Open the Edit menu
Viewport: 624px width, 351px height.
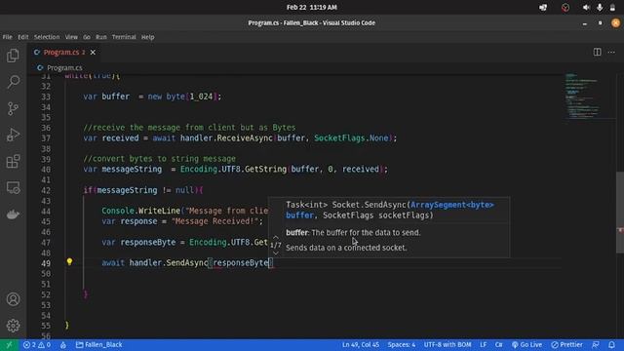tap(23, 37)
